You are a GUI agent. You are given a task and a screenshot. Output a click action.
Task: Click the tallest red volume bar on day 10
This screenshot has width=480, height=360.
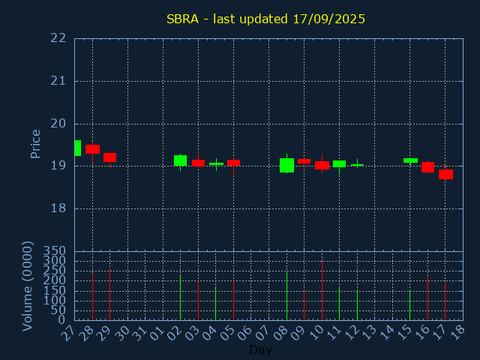point(322,290)
